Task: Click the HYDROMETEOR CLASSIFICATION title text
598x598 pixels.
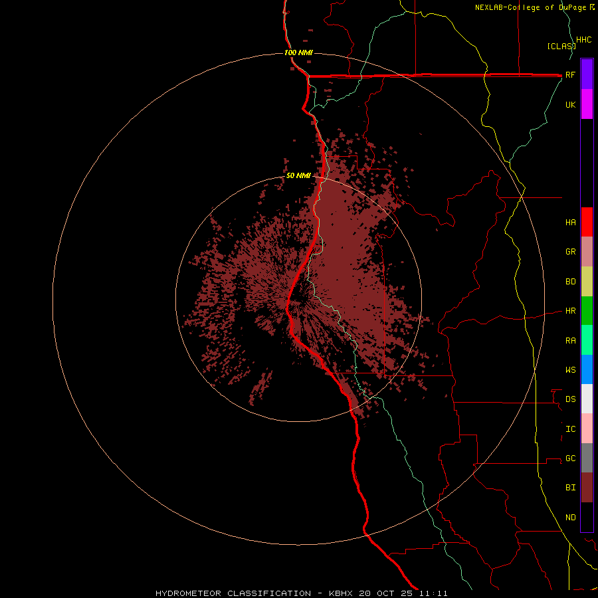Action: coord(233,593)
